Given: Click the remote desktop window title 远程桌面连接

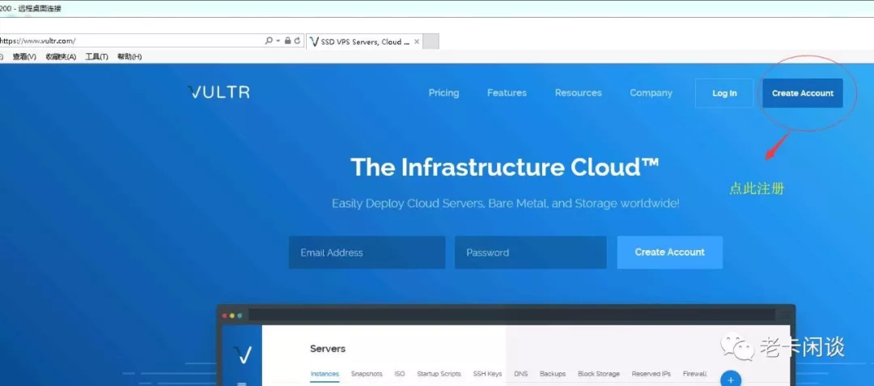Looking at the screenshot, I should [40, 8].
